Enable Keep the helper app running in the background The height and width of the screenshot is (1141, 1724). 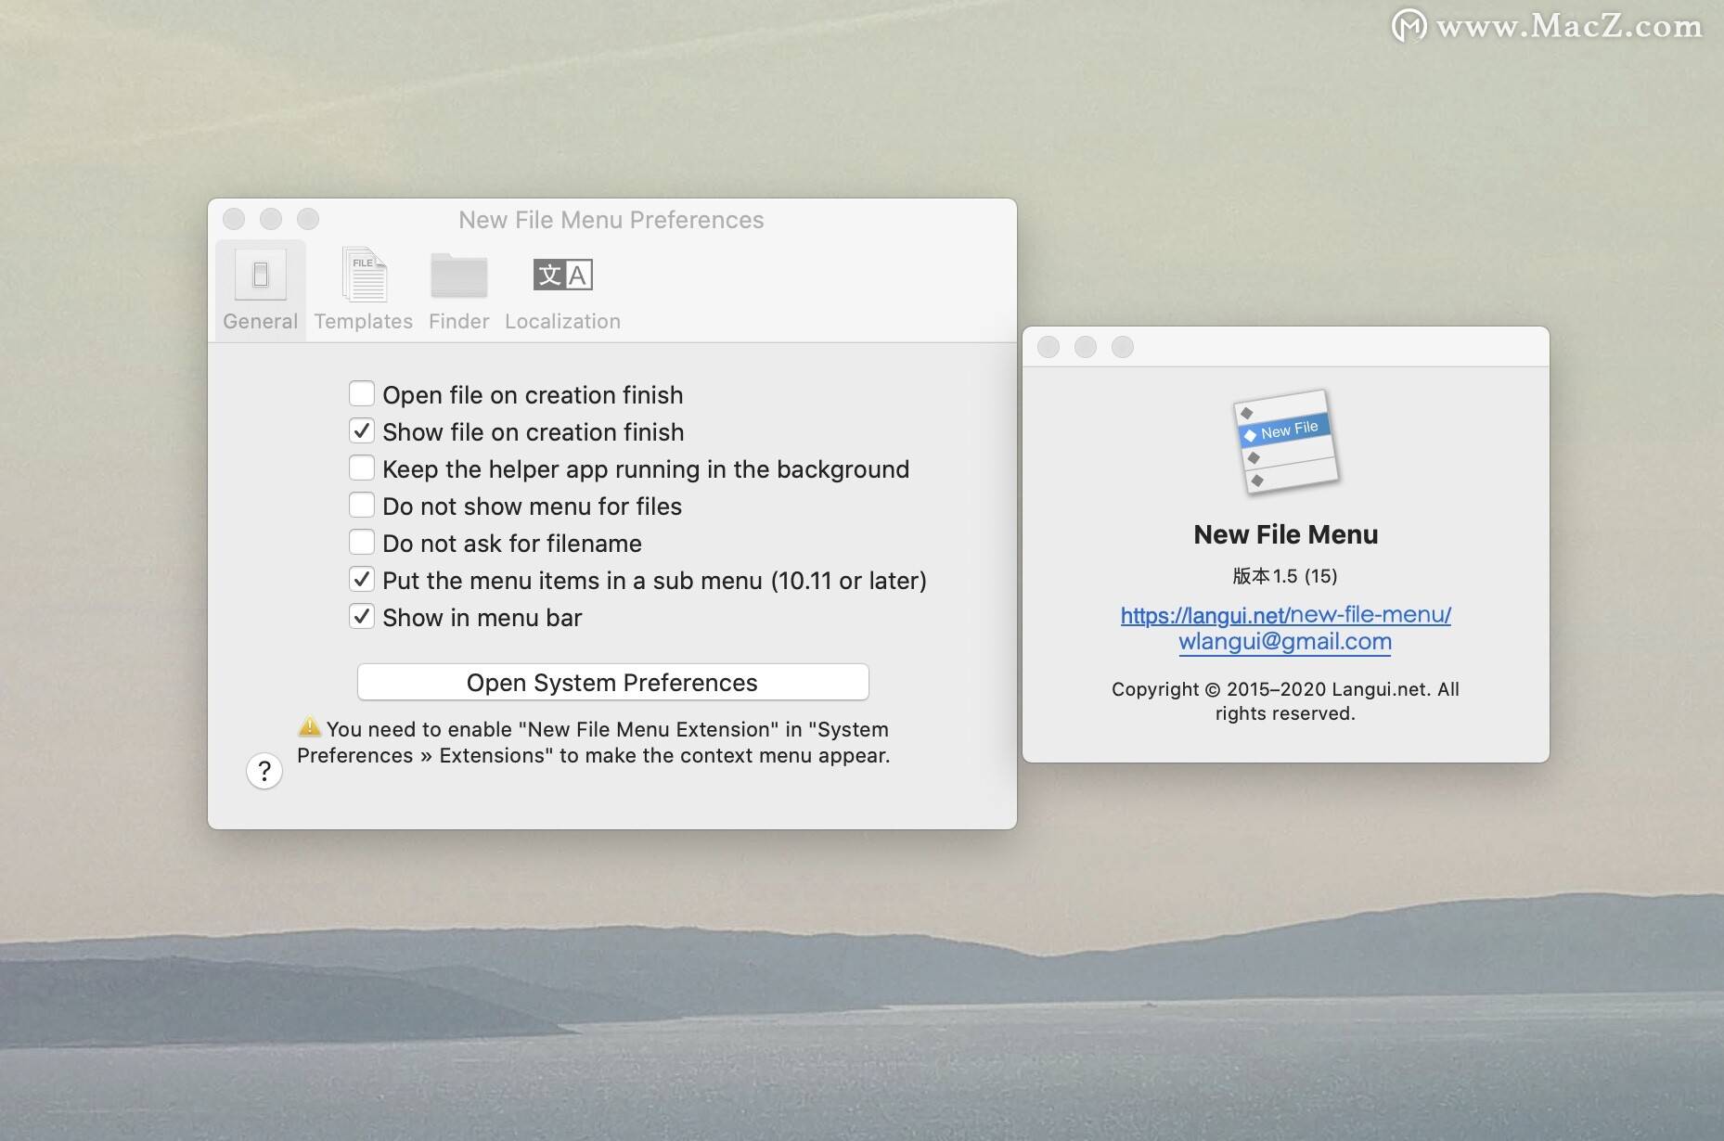click(362, 468)
